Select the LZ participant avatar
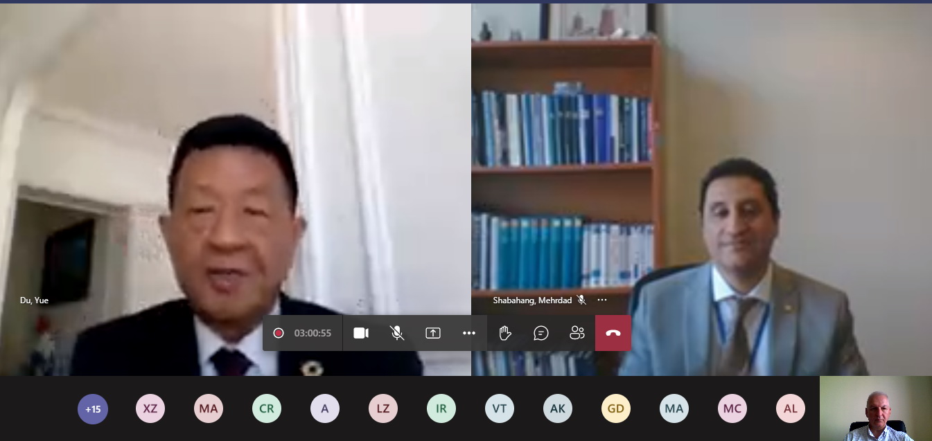Viewport: 932px width, 441px height. click(x=384, y=408)
